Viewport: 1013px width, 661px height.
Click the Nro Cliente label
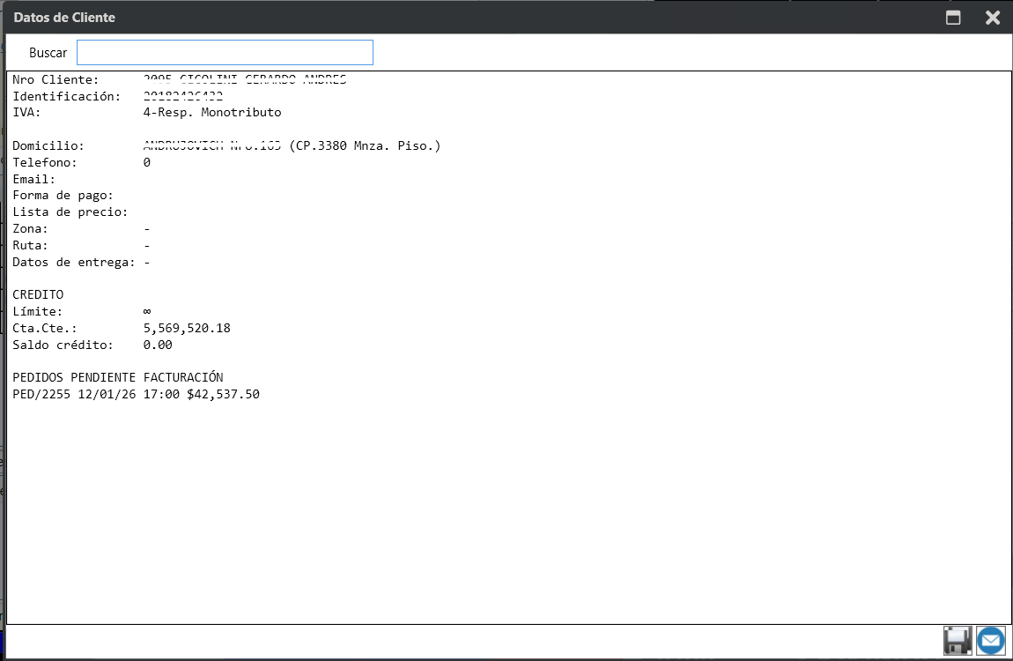(x=55, y=80)
